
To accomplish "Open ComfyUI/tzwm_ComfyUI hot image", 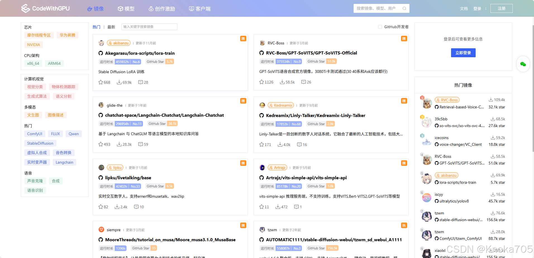I will (460, 238).
